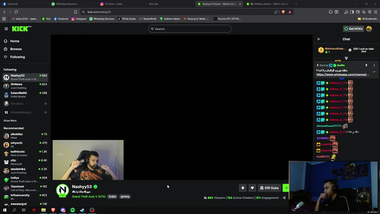Click the Gift Subs button

point(269,188)
